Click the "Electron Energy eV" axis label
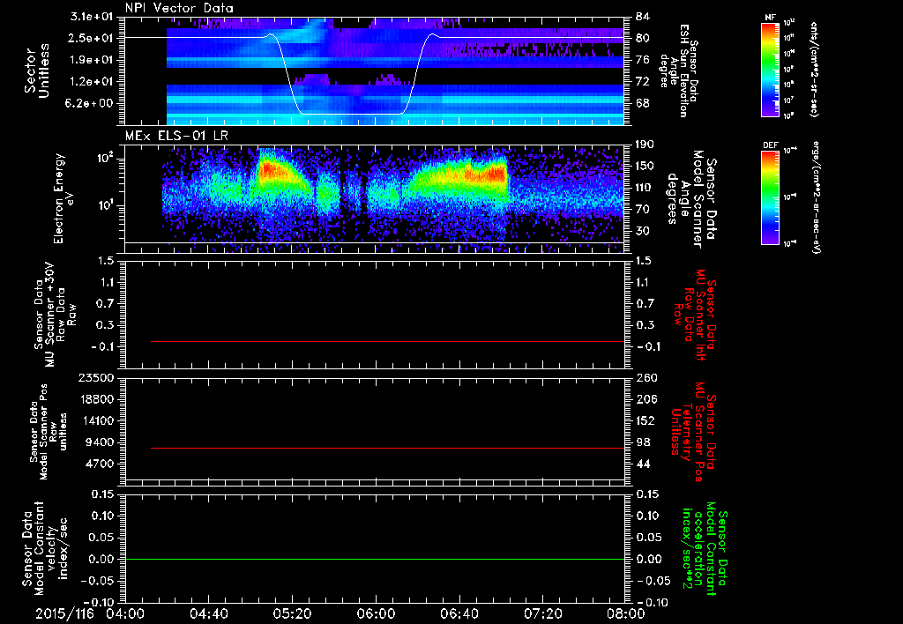The image size is (903, 624). [x=63, y=198]
